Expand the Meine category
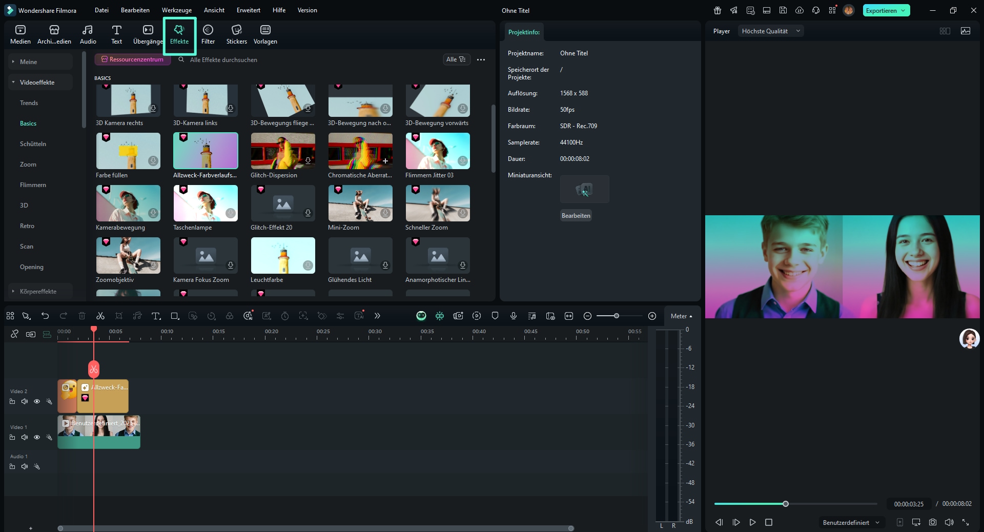The height and width of the screenshot is (532, 984). point(40,62)
